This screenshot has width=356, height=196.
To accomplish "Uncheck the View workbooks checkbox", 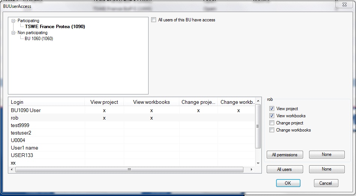I will tap(272, 116).
